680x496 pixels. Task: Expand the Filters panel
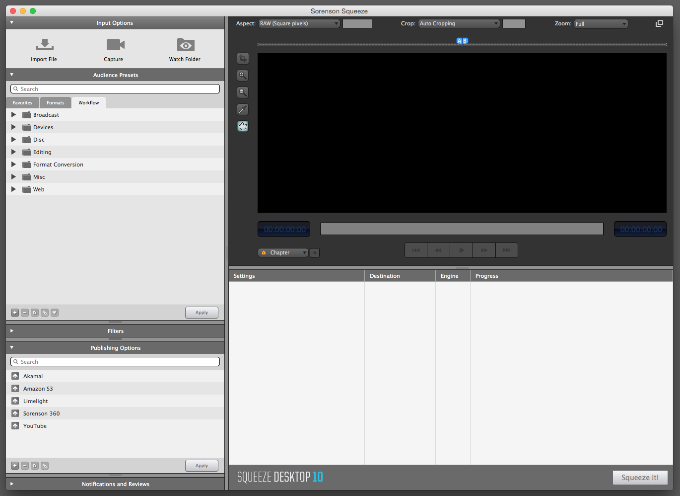[11, 331]
